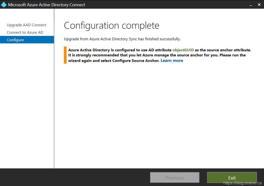Click the orange warning indicator bar
Image resolution: width=264 pixels, height=186 pixels.
65,55
